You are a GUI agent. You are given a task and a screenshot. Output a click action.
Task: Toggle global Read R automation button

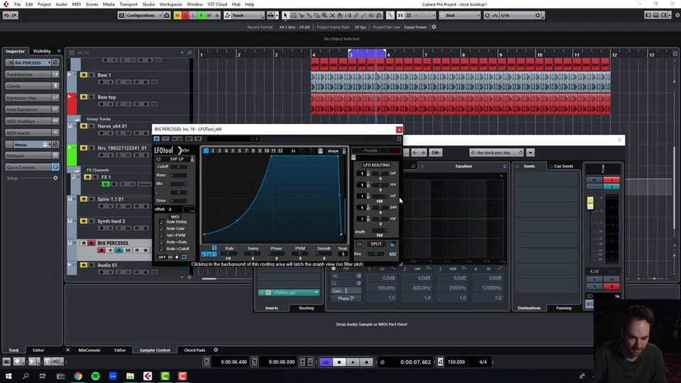click(x=201, y=15)
